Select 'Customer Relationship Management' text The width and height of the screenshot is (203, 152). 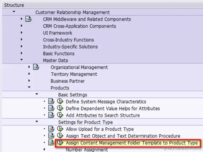click(73, 13)
